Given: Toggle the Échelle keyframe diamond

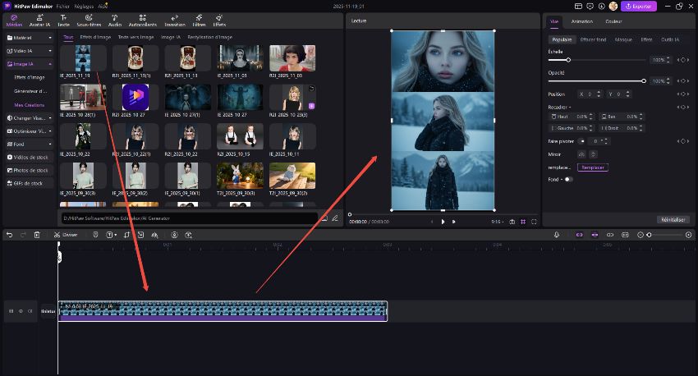Looking at the screenshot, I should click(x=682, y=60).
